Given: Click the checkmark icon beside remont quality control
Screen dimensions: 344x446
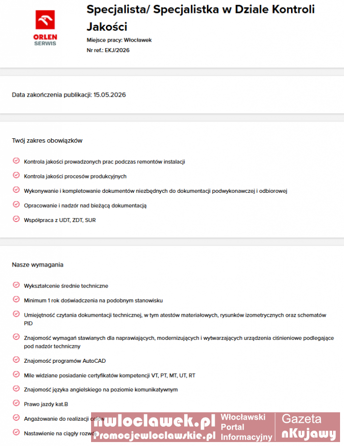Looking at the screenshot, I should [x=15, y=161].
